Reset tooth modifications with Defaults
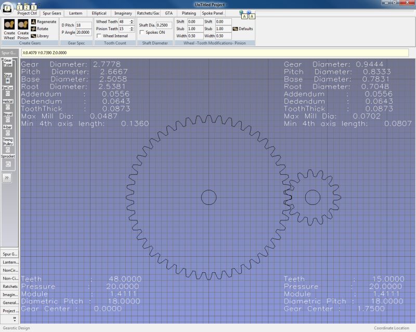416x332 pixels. (242, 29)
